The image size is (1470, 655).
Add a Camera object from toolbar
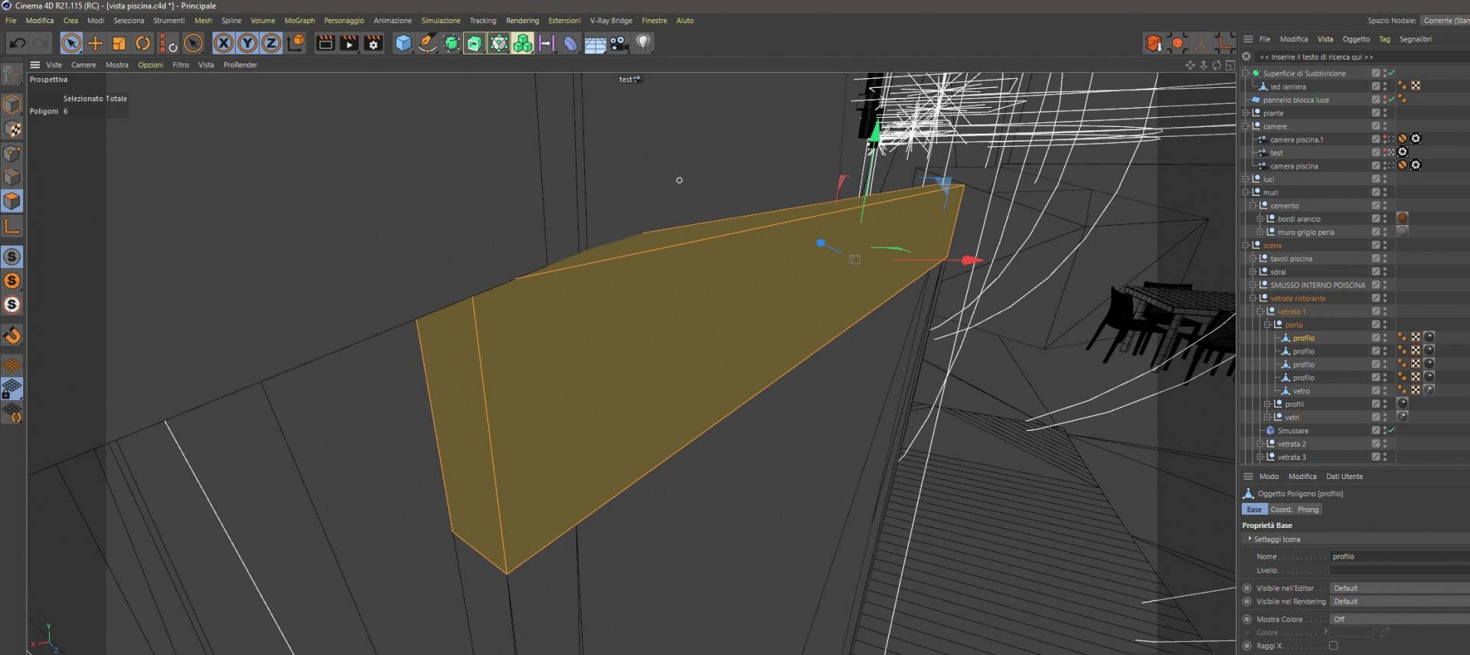pyautogui.click(x=619, y=43)
